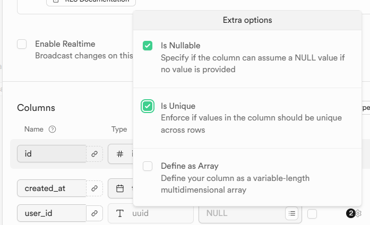Click the user_id default value NULL field
The image size is (370, 225).
(242, 213)
